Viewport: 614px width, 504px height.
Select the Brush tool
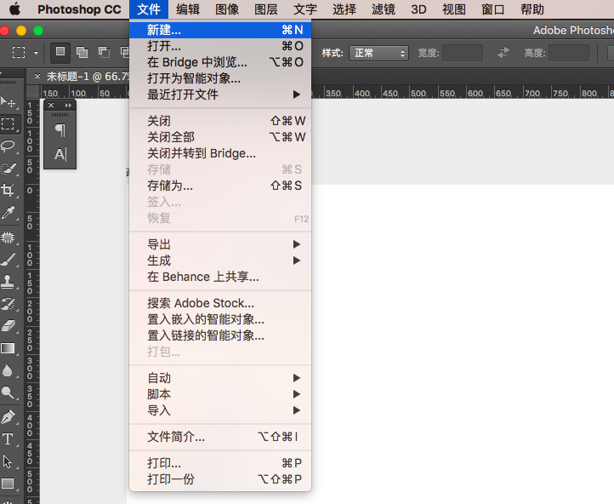(x=8, y=259)
